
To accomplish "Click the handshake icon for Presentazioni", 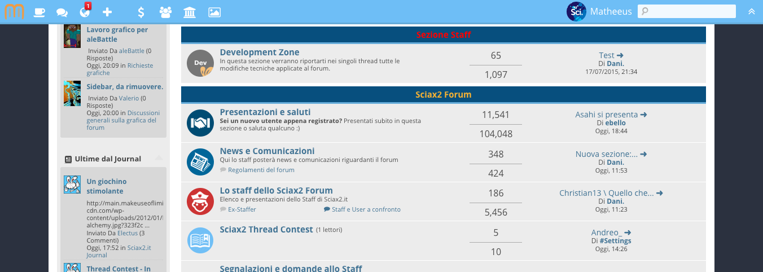I will tap(200, 122).
